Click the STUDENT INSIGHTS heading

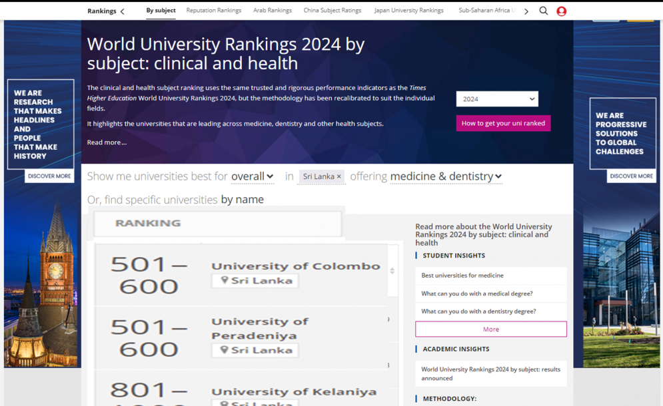[454, 256]
